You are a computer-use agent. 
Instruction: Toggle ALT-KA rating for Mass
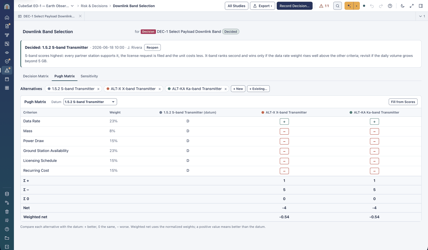(374, 131)
